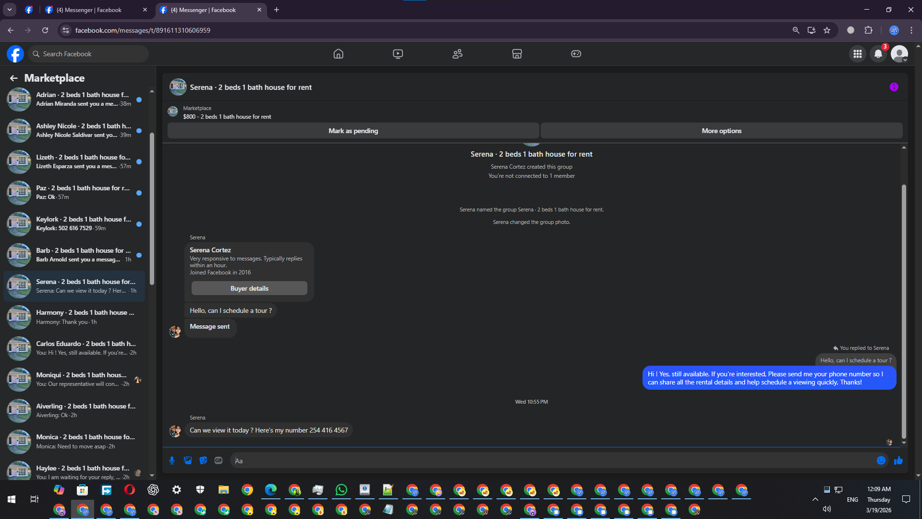Screen dimensions: 922x519
Task: Open the emoji picker in message box
Action: point(881,460)
